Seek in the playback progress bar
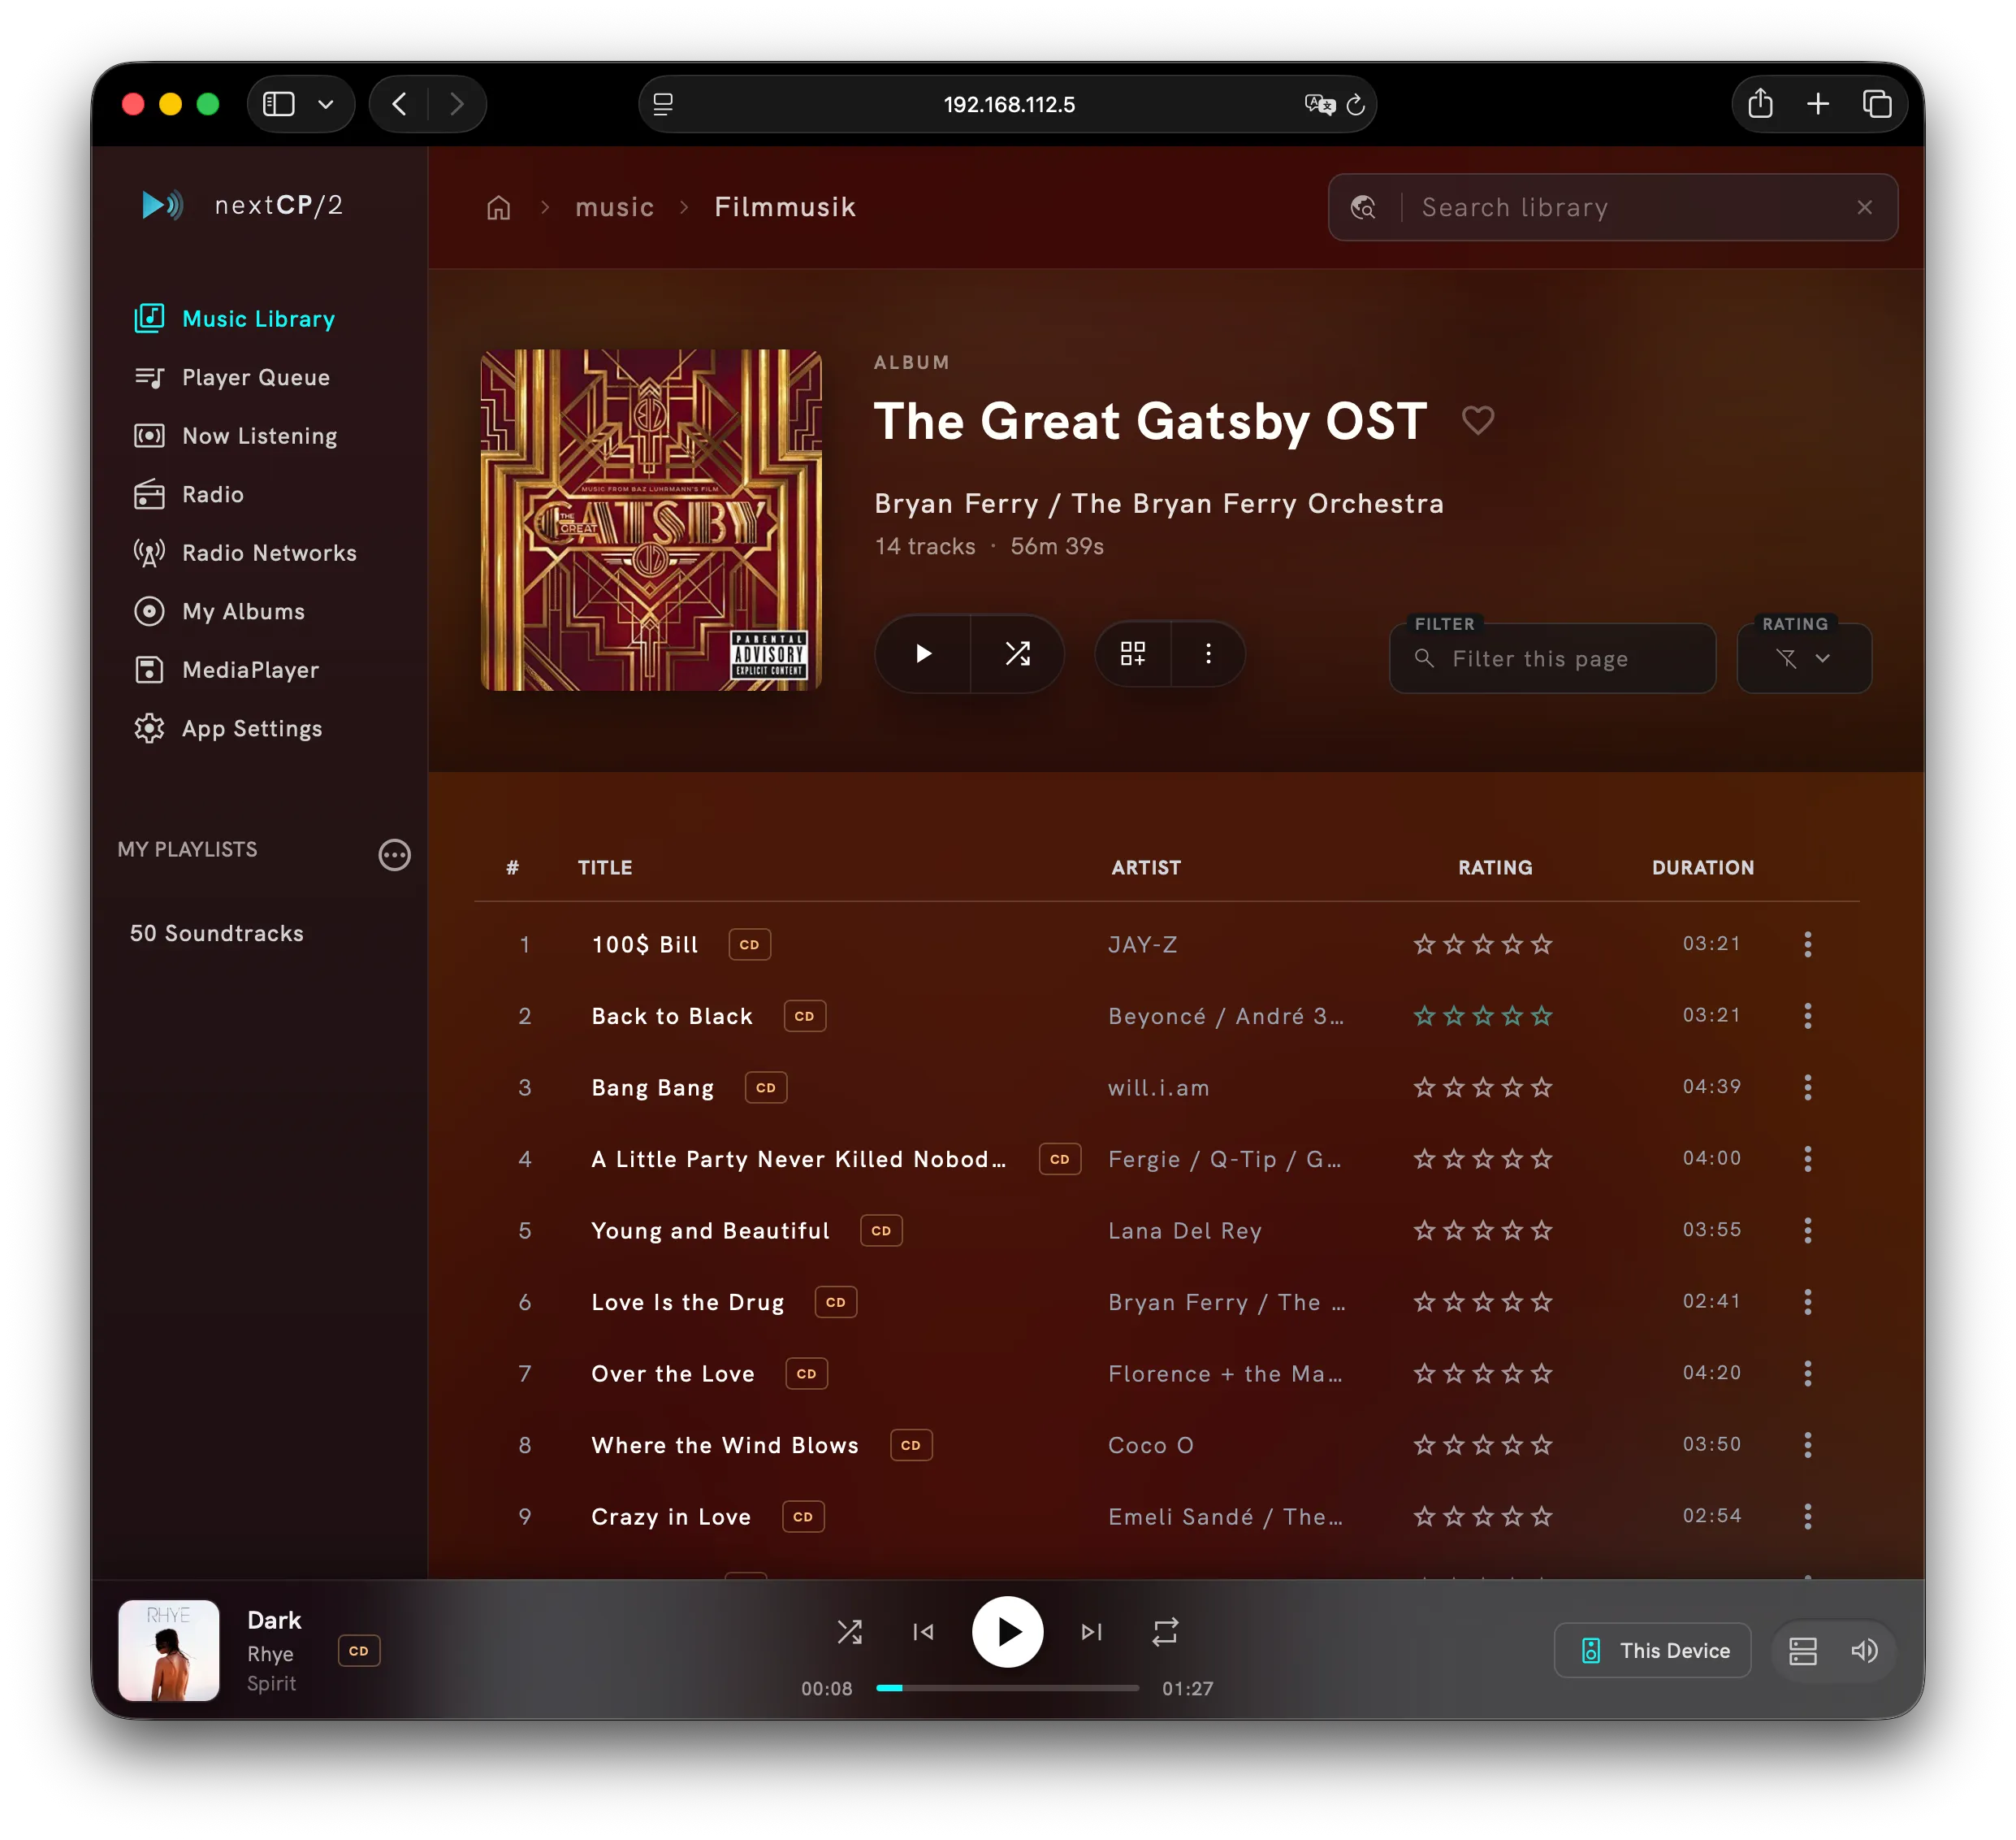The image size is (2016, 1840). [1007, 1688]
